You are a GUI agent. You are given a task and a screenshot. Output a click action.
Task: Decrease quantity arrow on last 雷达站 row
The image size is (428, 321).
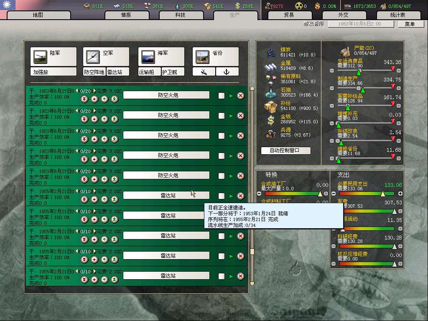coord(77,271)
